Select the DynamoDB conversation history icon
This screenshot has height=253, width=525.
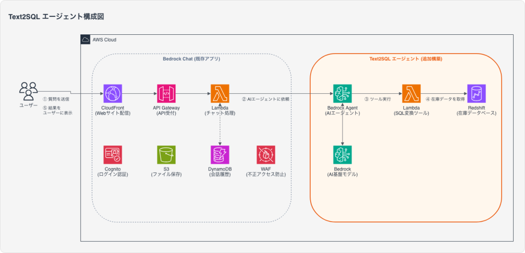pos(220,155)
